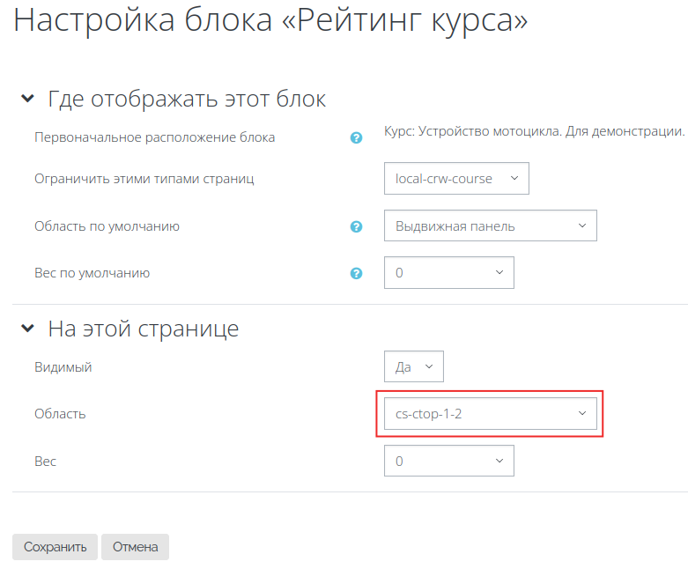Click the На этой странице heading text
Image resolution: width=688 pixels, height=569 pixels.
[144, 329]
